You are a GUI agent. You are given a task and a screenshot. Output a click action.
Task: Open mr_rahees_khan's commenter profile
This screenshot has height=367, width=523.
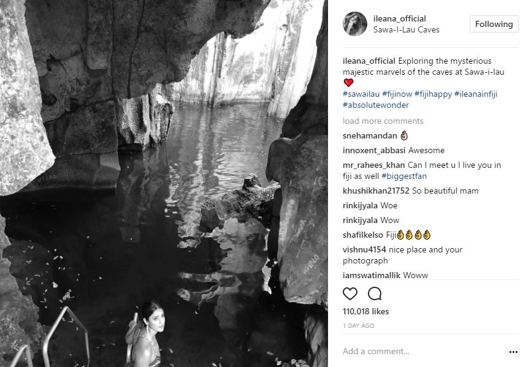coord(373,165)
